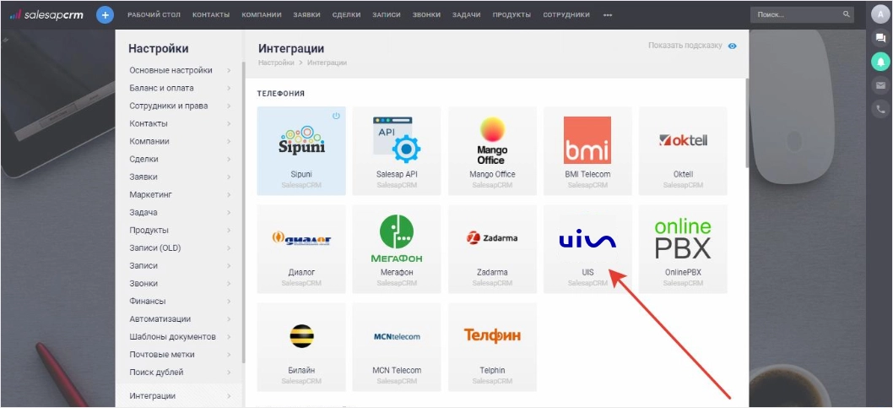Open the Sipuni integration card
This screenshot has height=408, width=893.
[301, 151]
